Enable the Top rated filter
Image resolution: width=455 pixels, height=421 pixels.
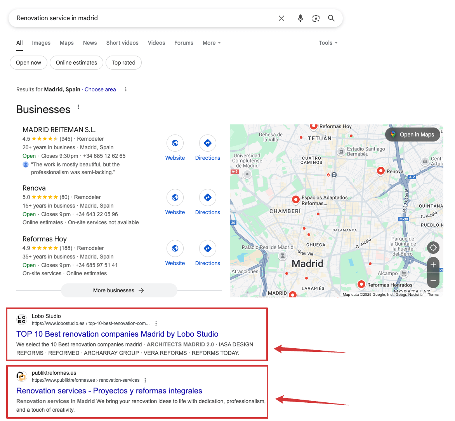[123, 63]
